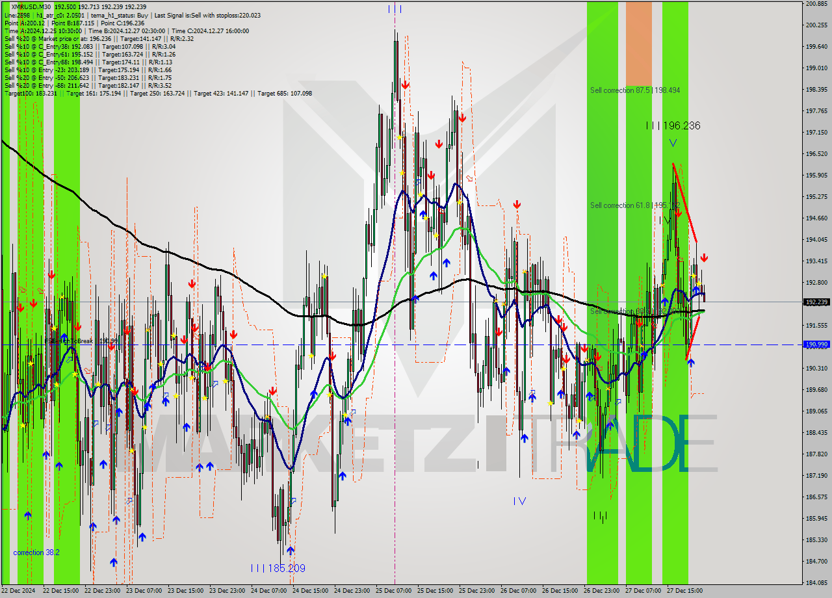Screen dimensions: 832x598
Task: Click the 'Point B:187.115' value
Action: coord(73,23)
